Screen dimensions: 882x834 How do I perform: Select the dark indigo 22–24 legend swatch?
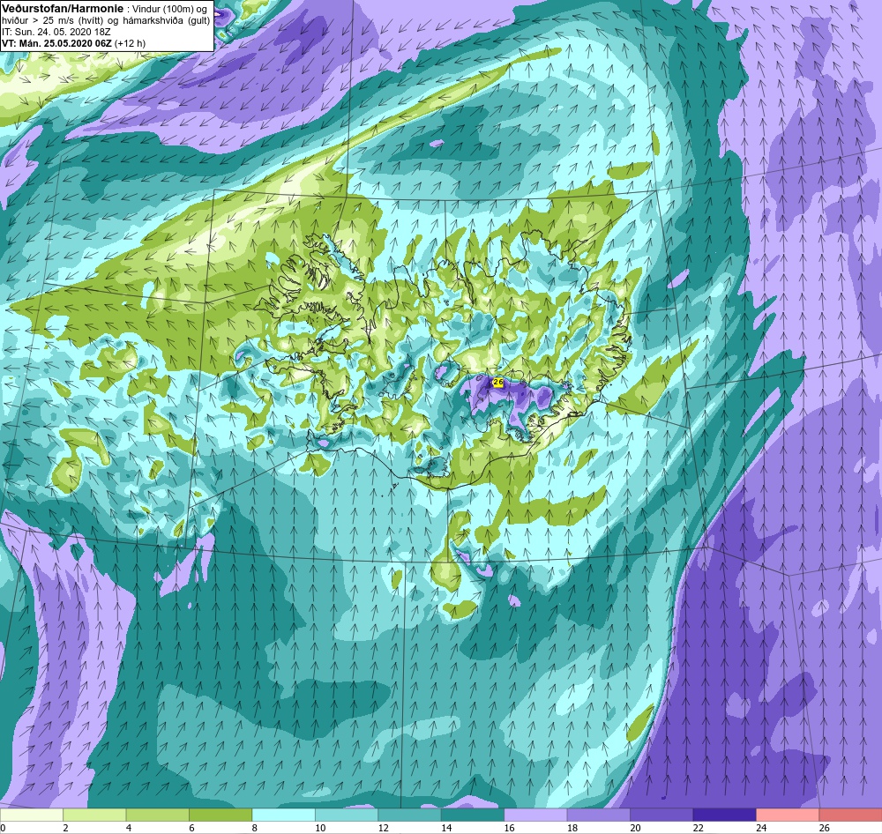click(x=724, y=815)
